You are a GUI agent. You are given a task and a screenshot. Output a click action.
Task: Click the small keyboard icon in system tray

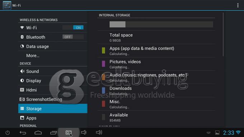click(208, 133)
